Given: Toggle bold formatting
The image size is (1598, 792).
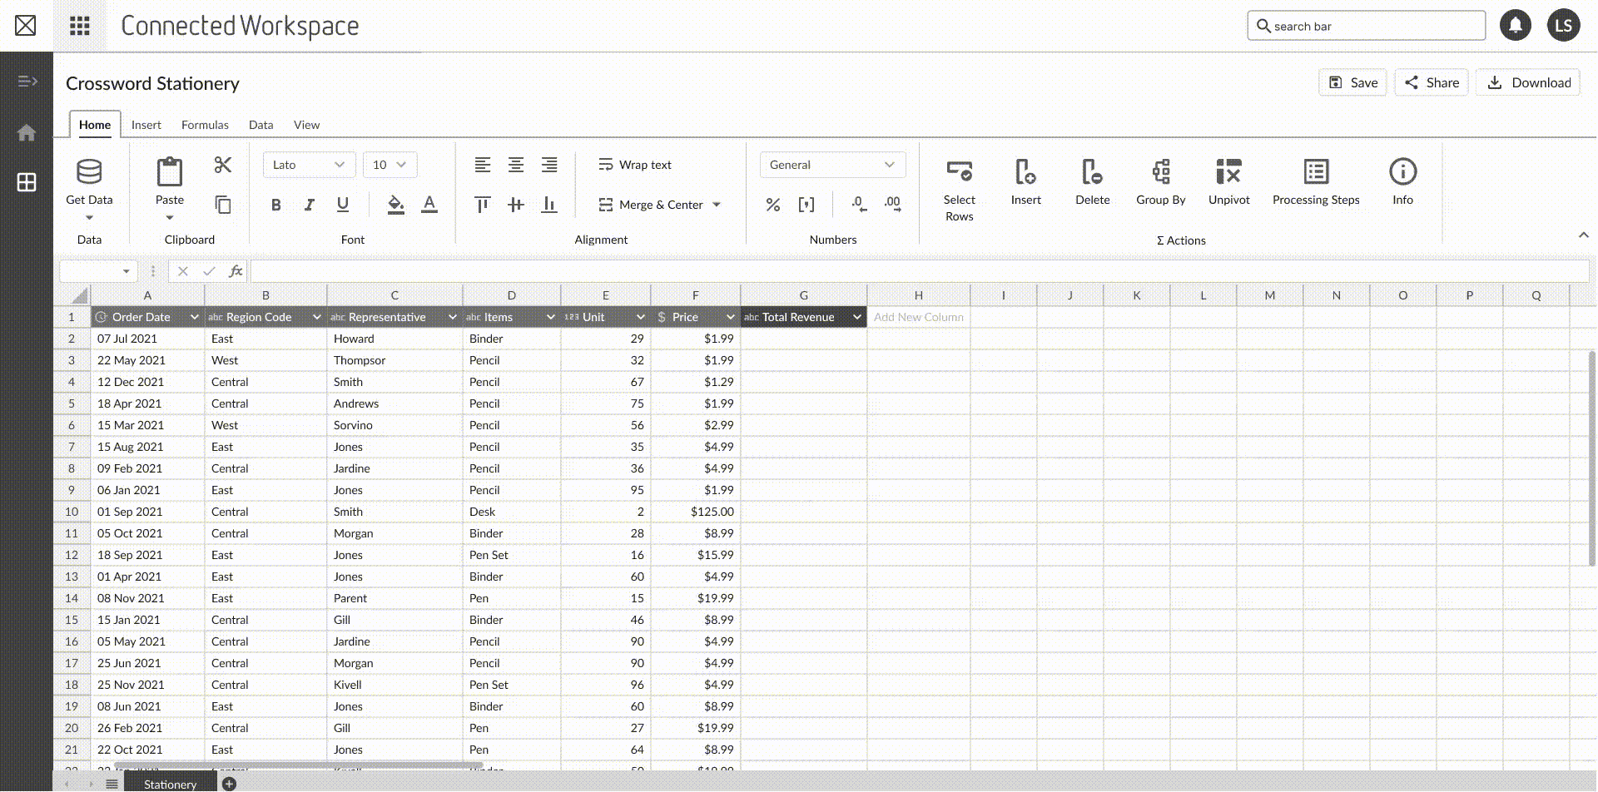Looking at the screenshot, I should [276, 205].
